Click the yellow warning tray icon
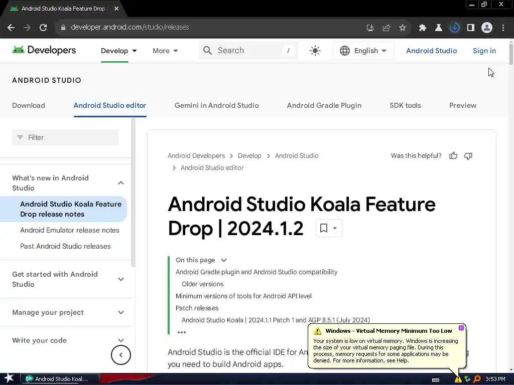 458,379
